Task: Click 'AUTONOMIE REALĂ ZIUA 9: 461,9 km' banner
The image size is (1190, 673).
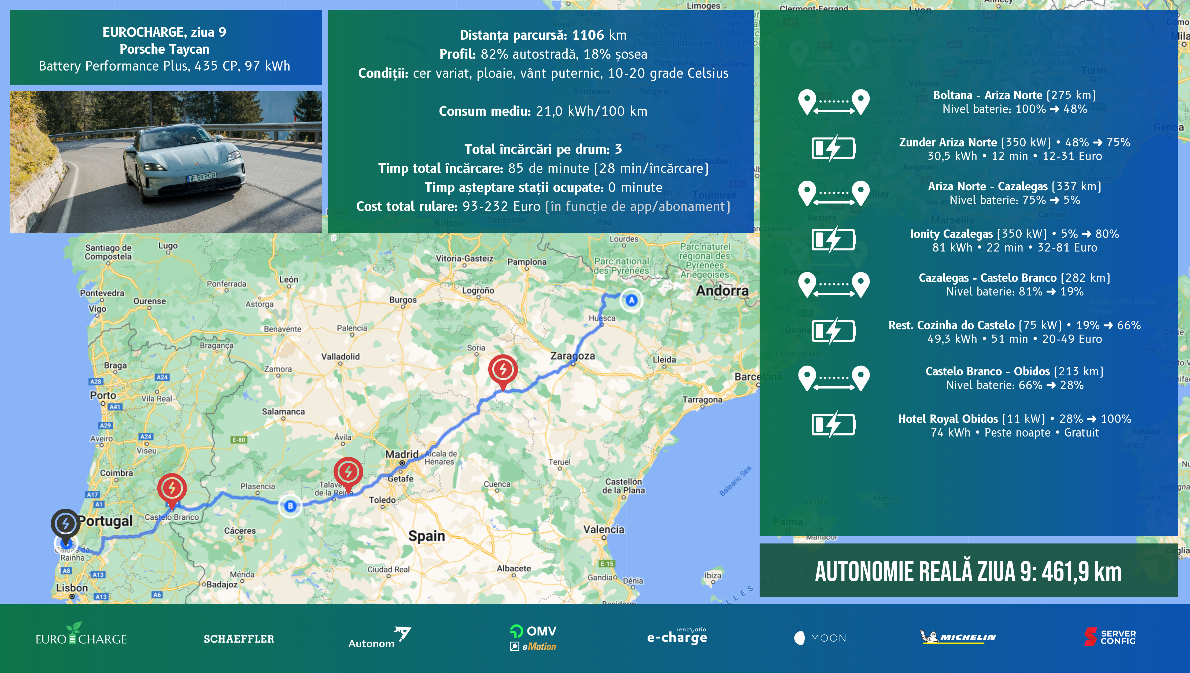Action: [968, 571]
